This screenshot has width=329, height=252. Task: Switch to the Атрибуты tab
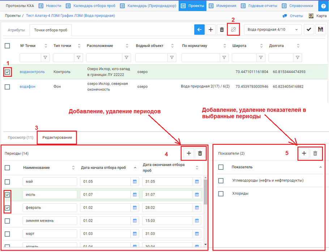pos(16,30)
